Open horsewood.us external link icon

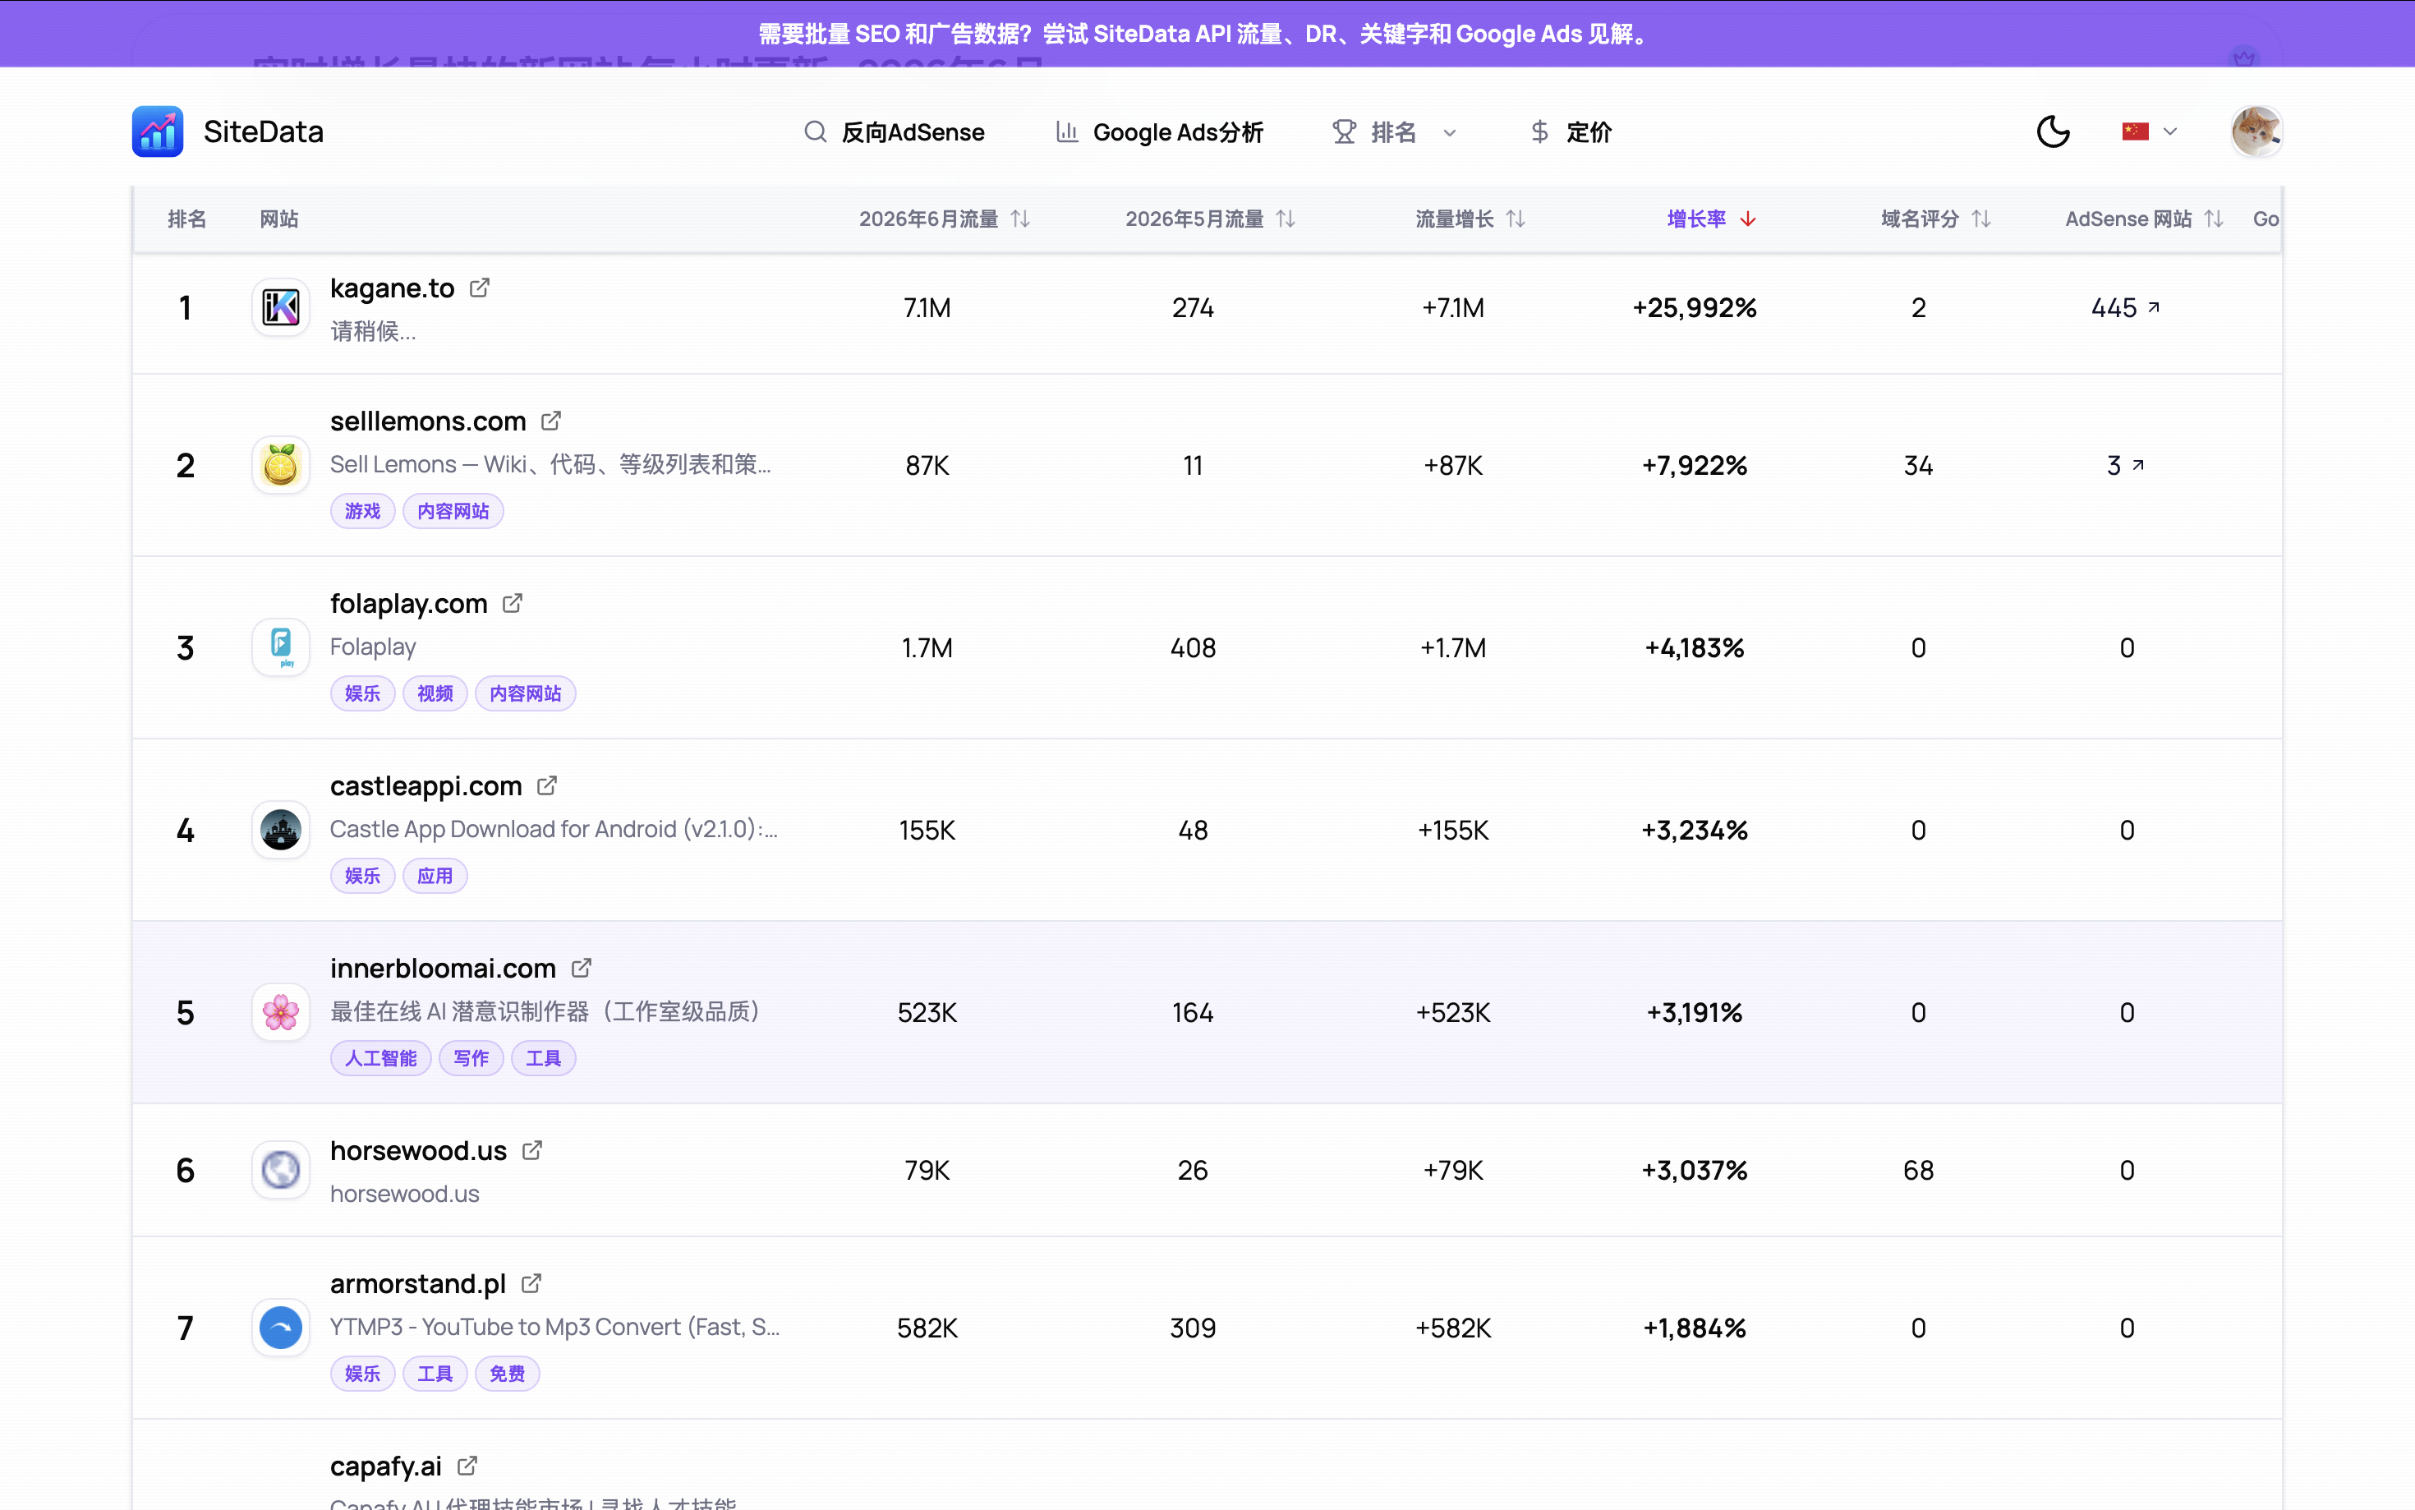(x=532, y=1149)
